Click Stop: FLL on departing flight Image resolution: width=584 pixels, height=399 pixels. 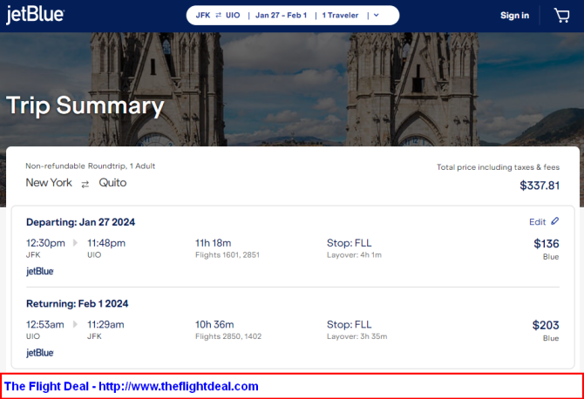[350, 243]
